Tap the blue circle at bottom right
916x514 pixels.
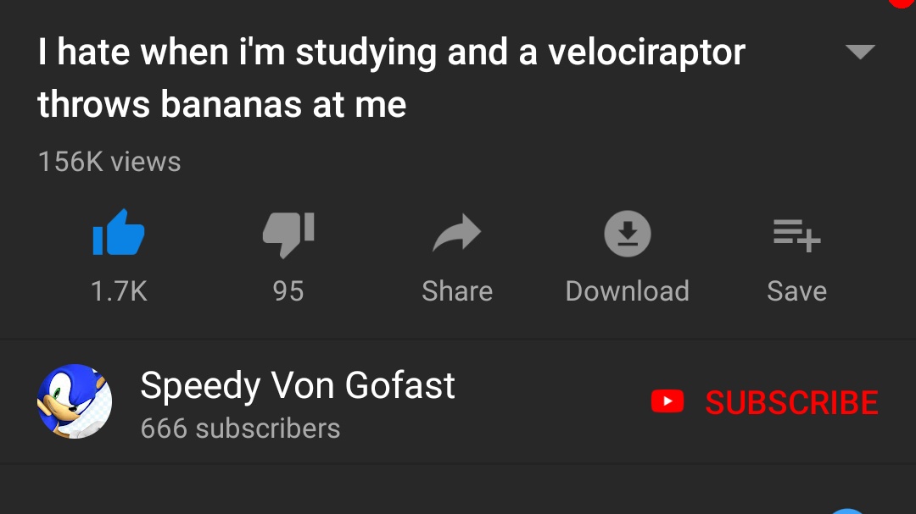(846, 511)
